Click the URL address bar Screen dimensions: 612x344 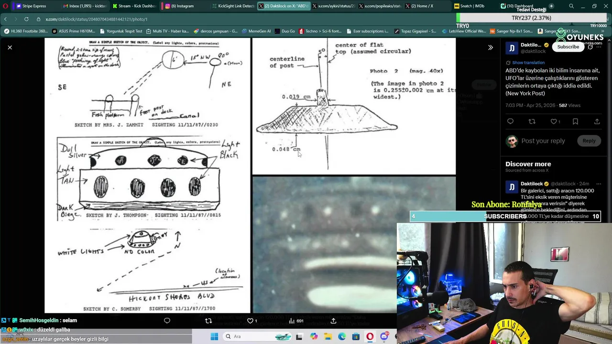pyautogui.click(x=244, y=19)
